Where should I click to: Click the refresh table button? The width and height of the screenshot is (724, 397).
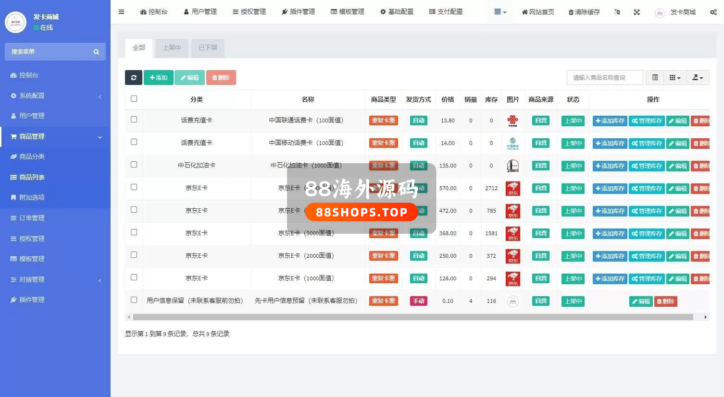(133, 77)
